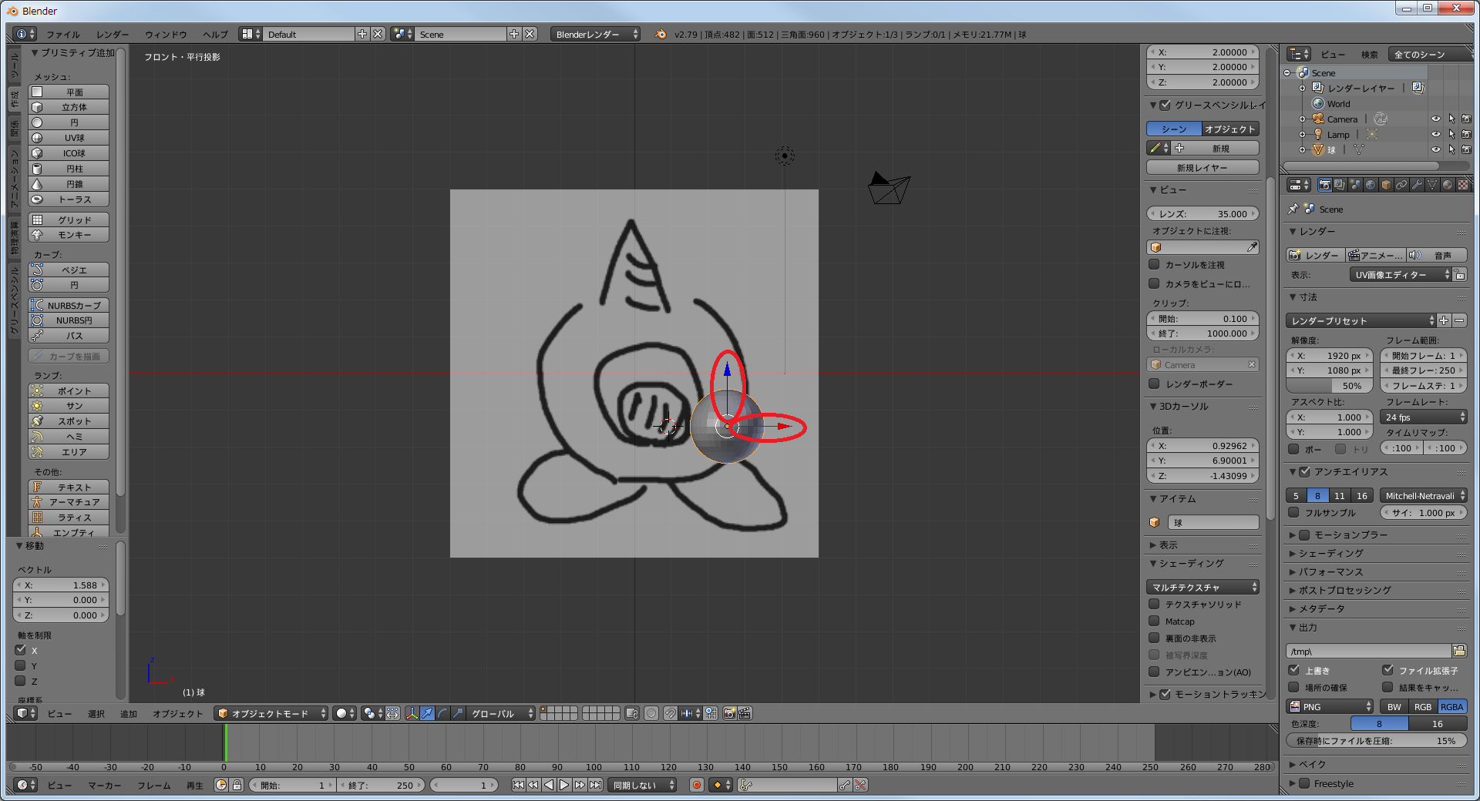
Task: Toggle the Lamp selectability arrow icon
Action: tap(1451, 135)
